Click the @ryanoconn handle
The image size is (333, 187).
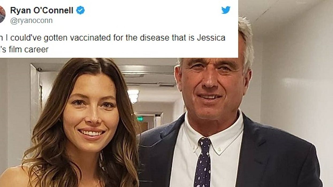coord(31,21)
